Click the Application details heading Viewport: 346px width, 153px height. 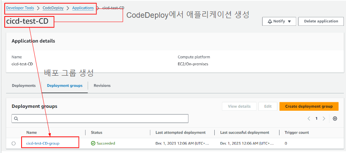click(33, 41)
